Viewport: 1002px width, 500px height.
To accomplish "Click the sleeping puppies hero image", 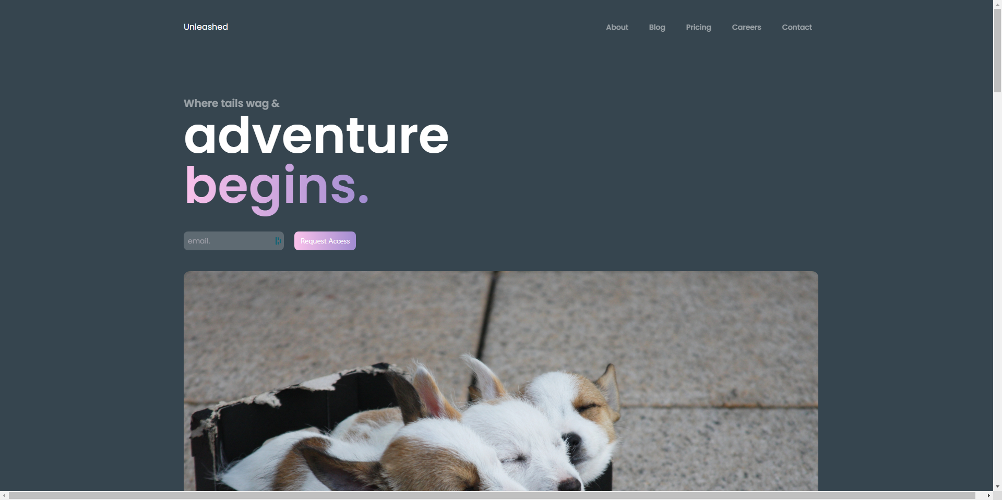I will pos(501,381).
